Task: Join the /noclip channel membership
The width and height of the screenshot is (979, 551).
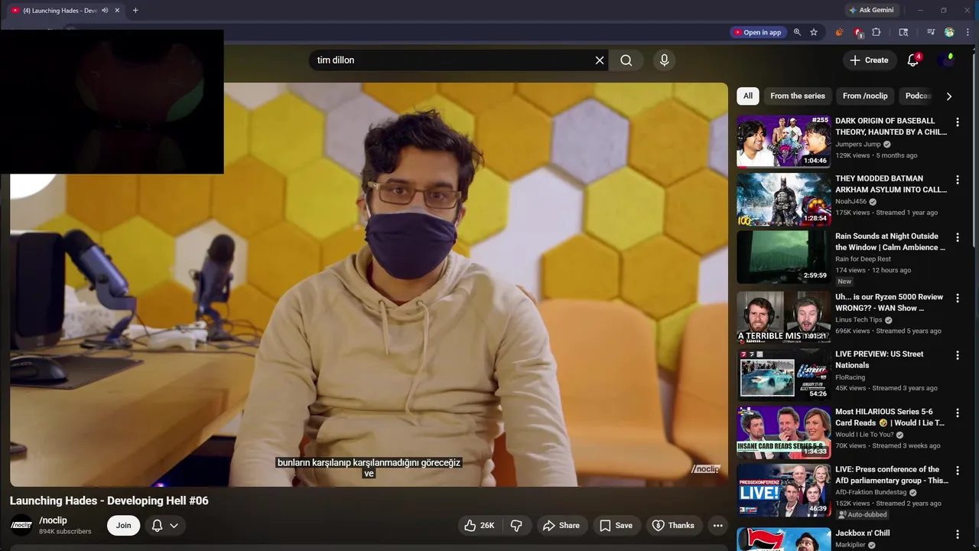Action: pyautogui.click(x=123, y=526)
